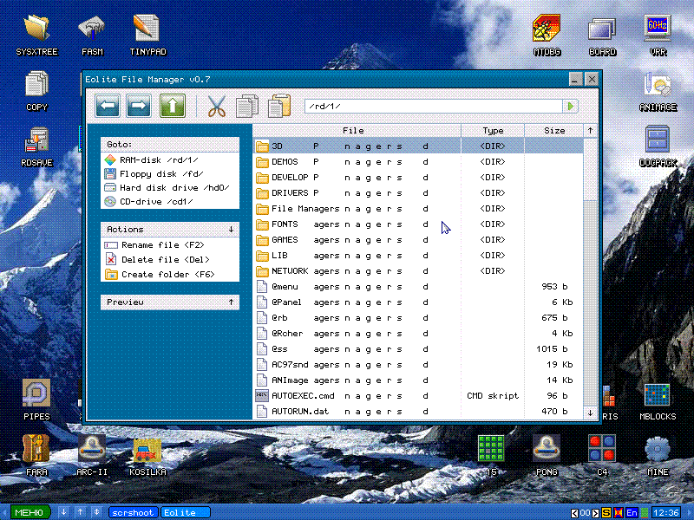Expand the Preview panel

coord(231,302)
